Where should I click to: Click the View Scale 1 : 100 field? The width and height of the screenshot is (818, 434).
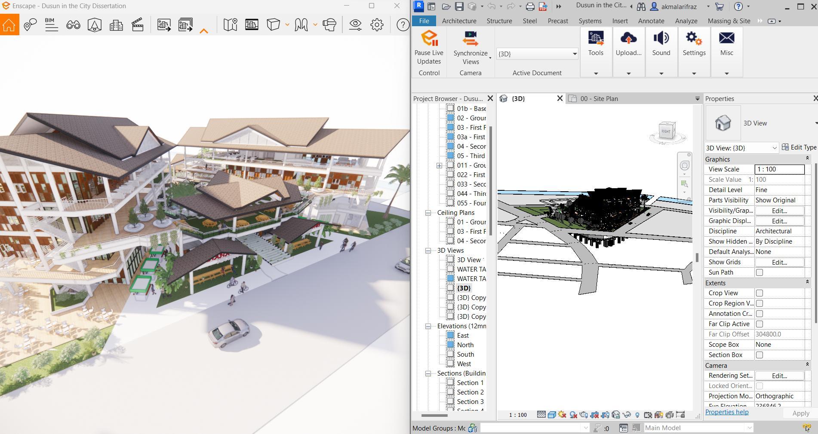[779, 169]
